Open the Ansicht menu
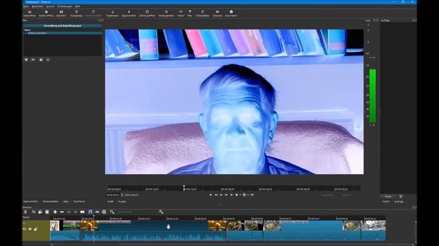The image size is (439, 246). pos(50,6)
